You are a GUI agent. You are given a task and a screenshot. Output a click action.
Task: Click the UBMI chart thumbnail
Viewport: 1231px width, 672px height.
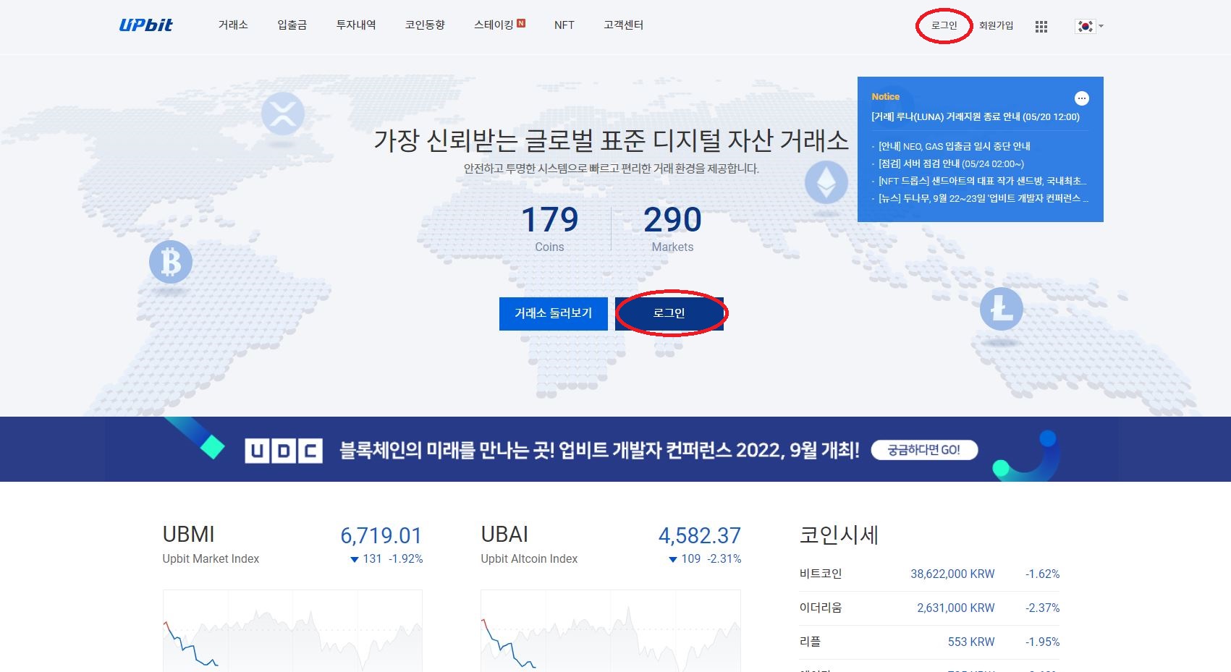tap(292, 631)
